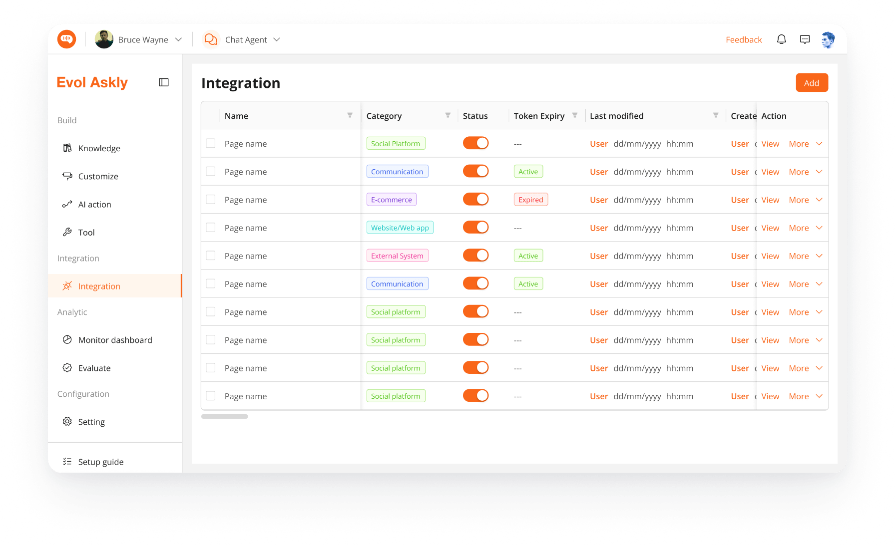Tick the checkbox of the Website/Web app row

[x=211, y=228]
